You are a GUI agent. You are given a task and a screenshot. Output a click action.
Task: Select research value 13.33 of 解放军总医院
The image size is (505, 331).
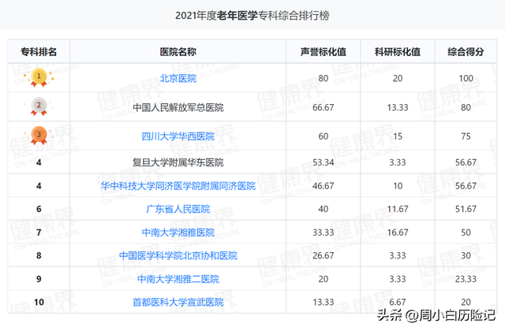coord(398,107)
